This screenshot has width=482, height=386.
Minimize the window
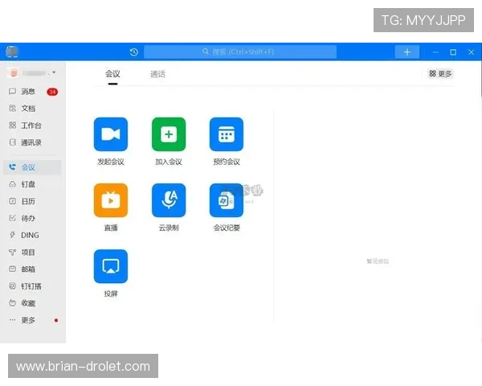tap(435, 52)
